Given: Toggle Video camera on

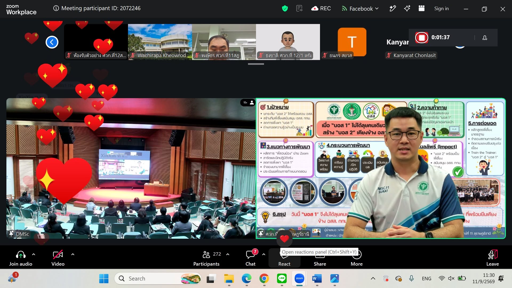Looking at the screenshot, I should (58, 258).
